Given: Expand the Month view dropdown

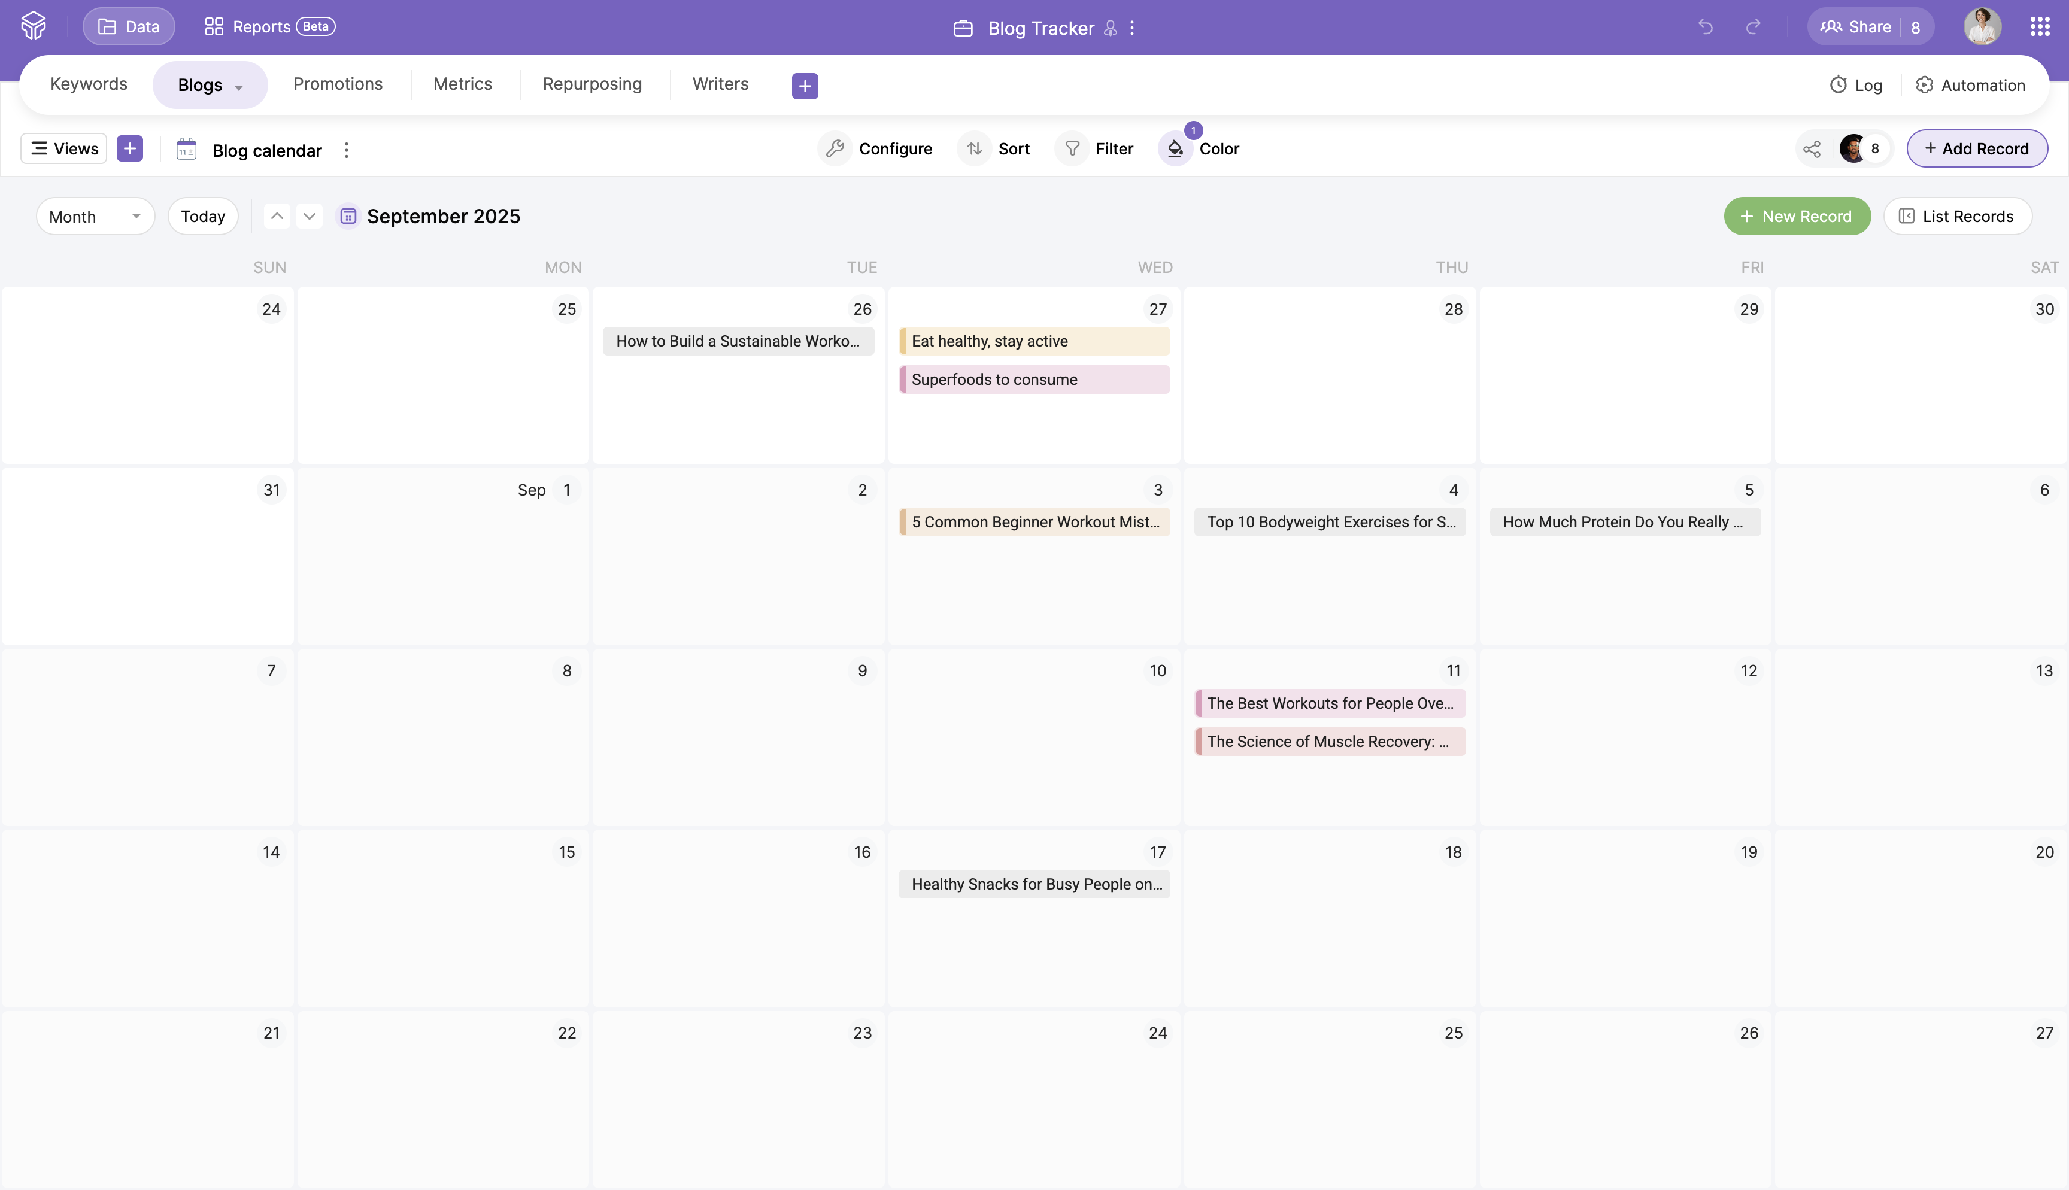Looking at the screenshot, I should [96, 217].
